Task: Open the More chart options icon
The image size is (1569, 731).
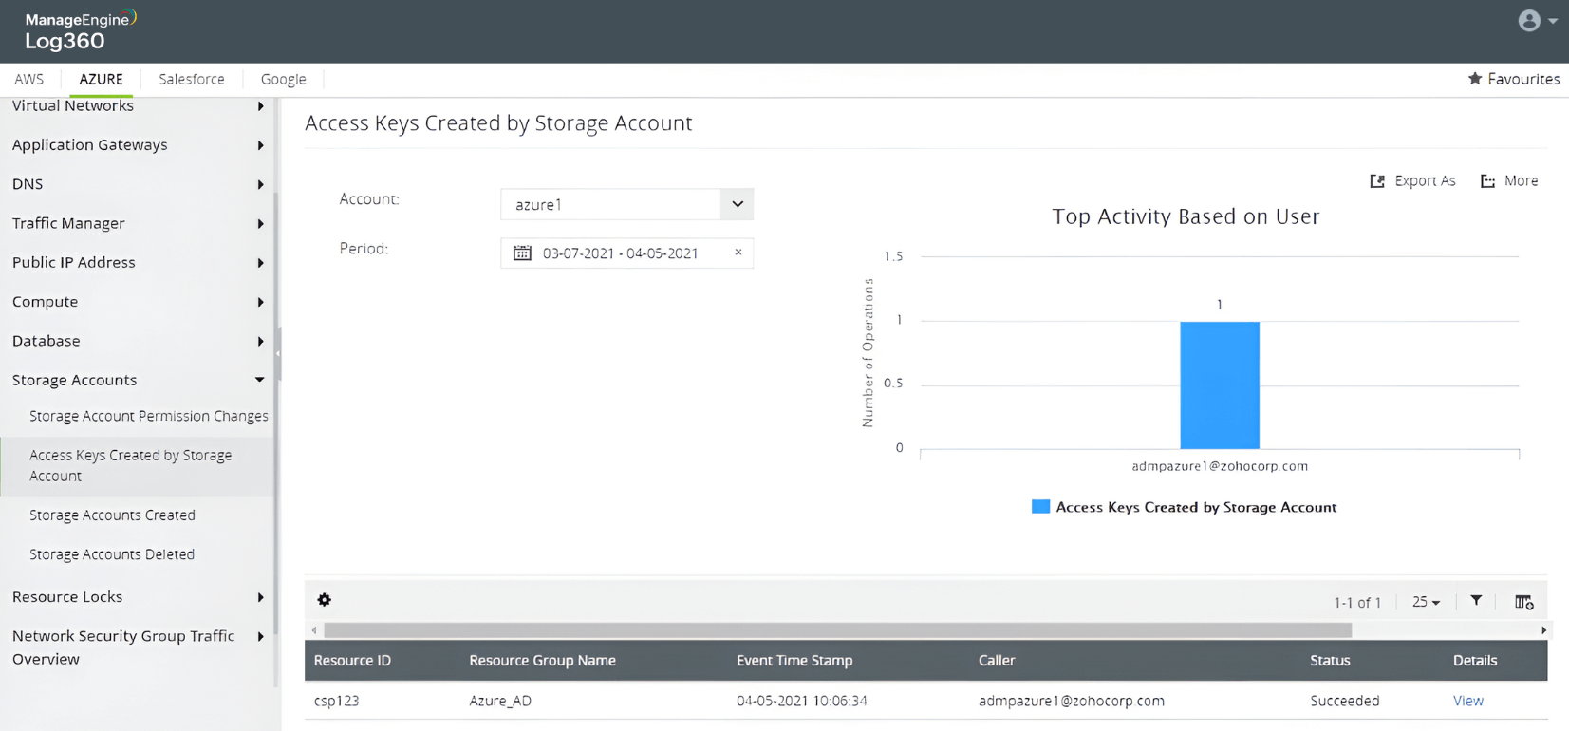Action: (x=1488, y=181)
